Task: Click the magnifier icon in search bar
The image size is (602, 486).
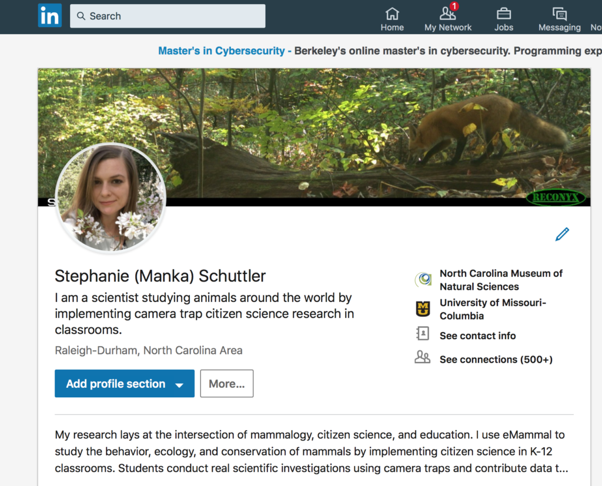Action: tap(81, 16)
